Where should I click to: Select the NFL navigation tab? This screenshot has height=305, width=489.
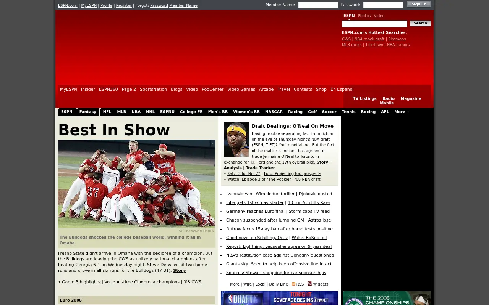(107, 112)
